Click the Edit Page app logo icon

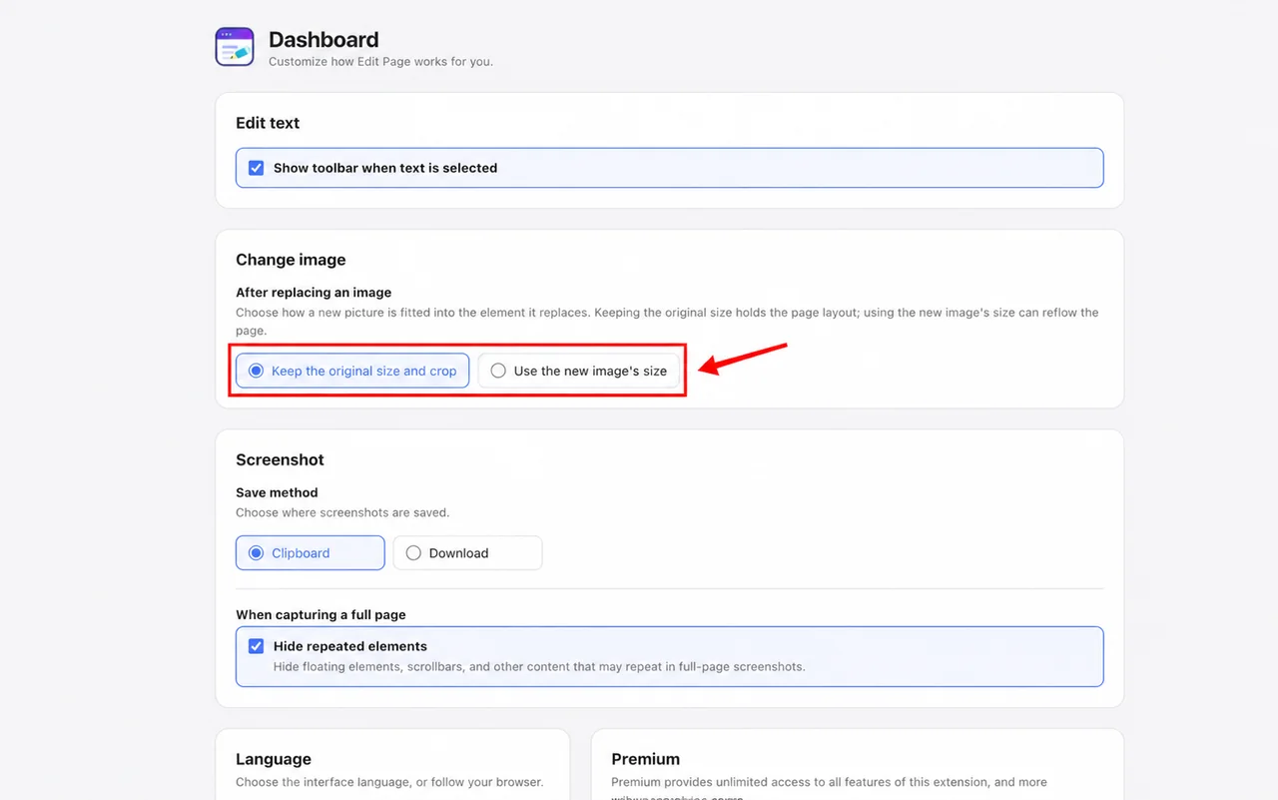coord(235,47)
